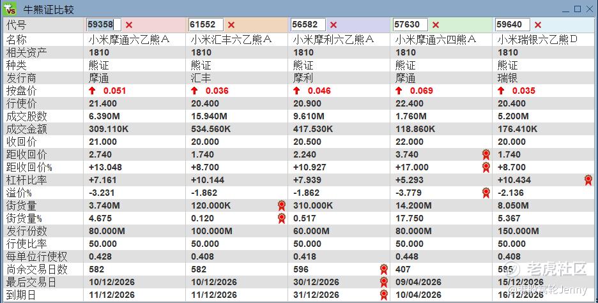Click the code input field containing 56582
This screenshot has width=598, height=303.
click(308, 25)
